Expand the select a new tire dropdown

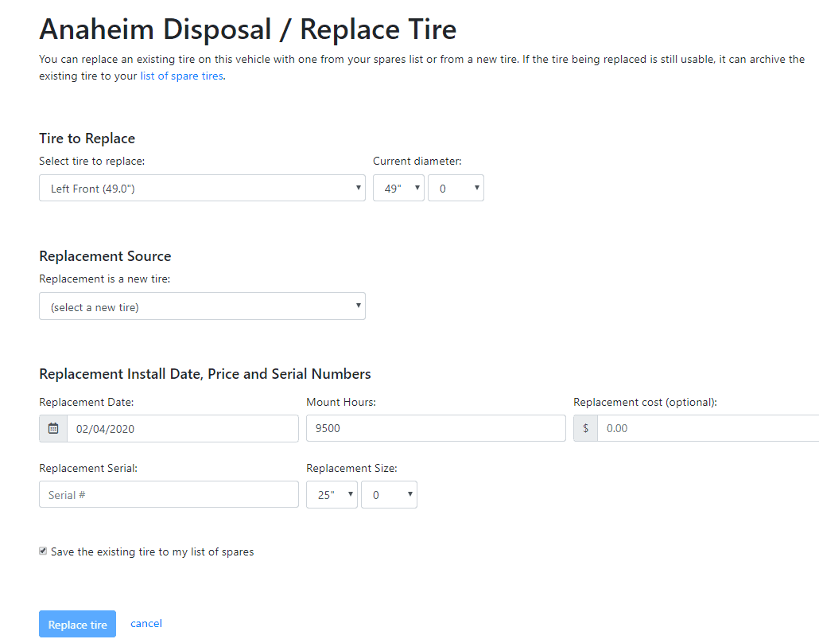click(x=202, y=306)
